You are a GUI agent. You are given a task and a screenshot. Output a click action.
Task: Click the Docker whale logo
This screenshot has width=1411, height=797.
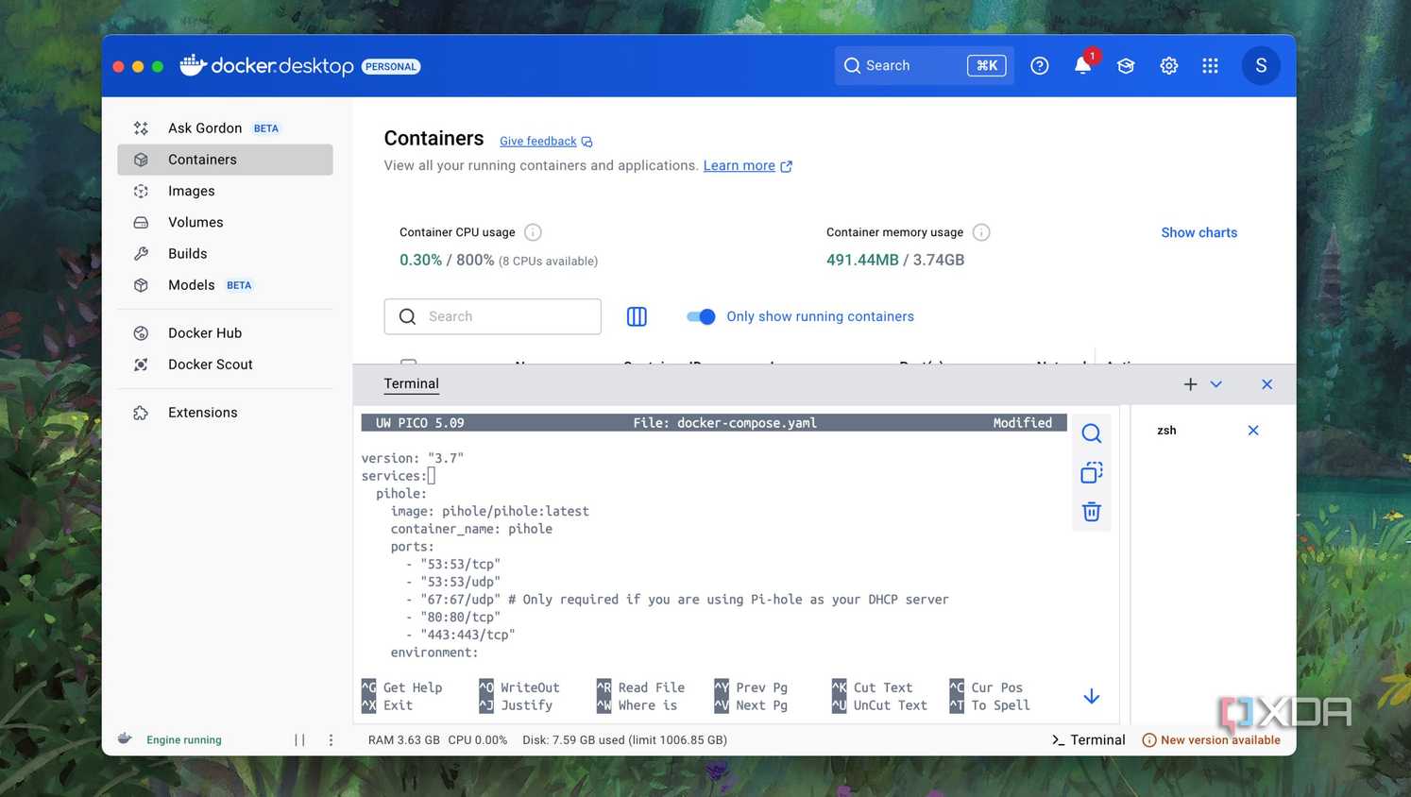click(x=193, y=64)
